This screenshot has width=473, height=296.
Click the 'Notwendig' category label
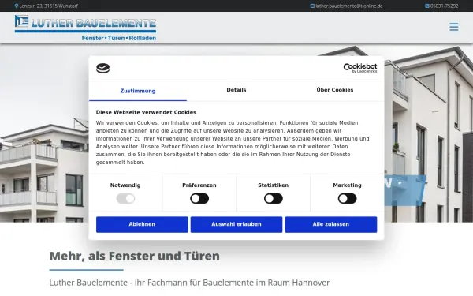(125, 185)
